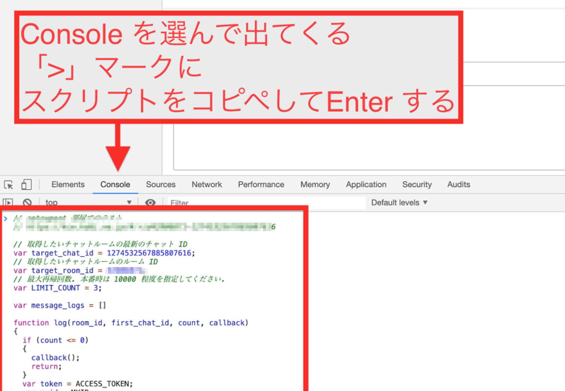Open the Security tab

417,185
